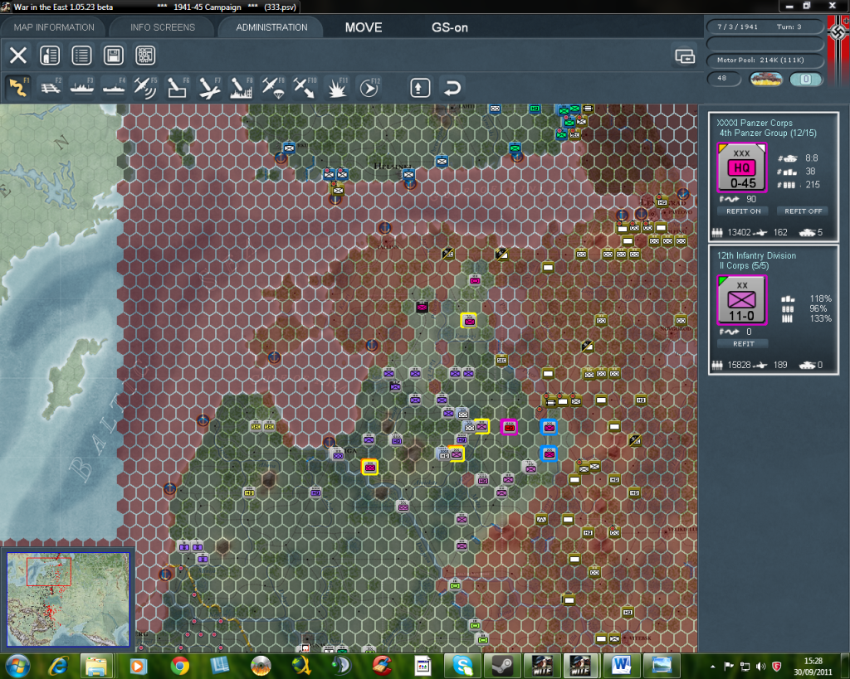Switch to the Map Information tab

tap(54, 27)
